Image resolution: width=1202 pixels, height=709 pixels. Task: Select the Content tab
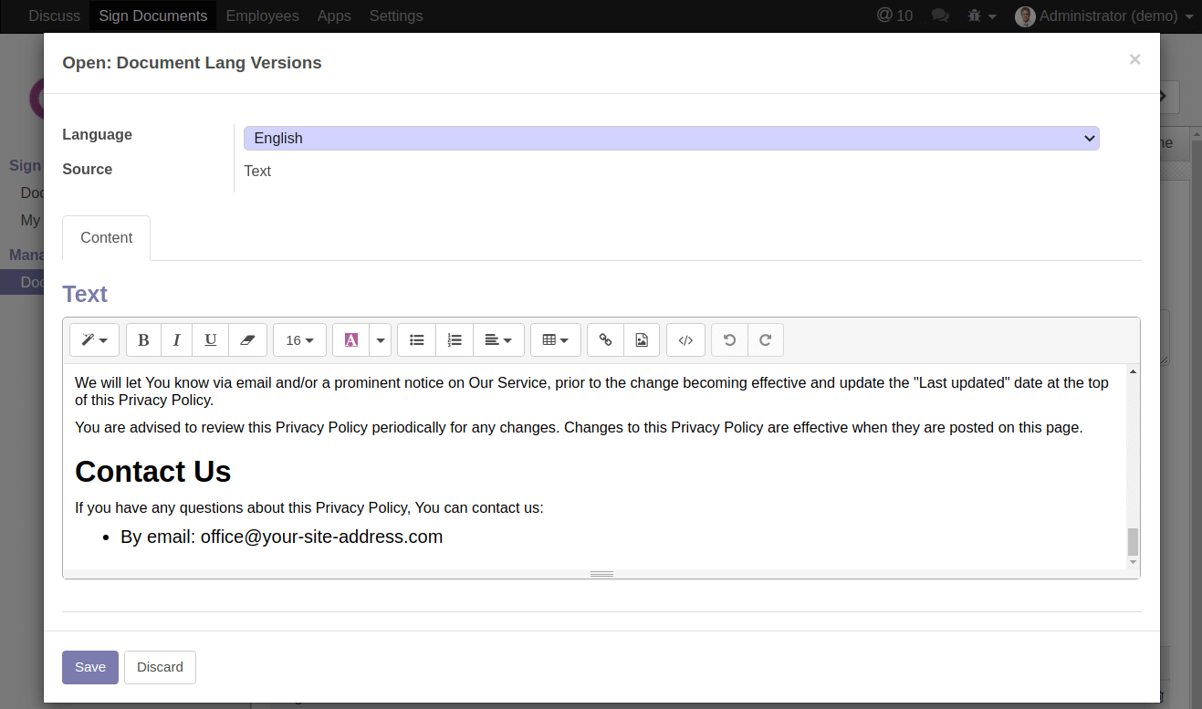click(x=106, y=237)
